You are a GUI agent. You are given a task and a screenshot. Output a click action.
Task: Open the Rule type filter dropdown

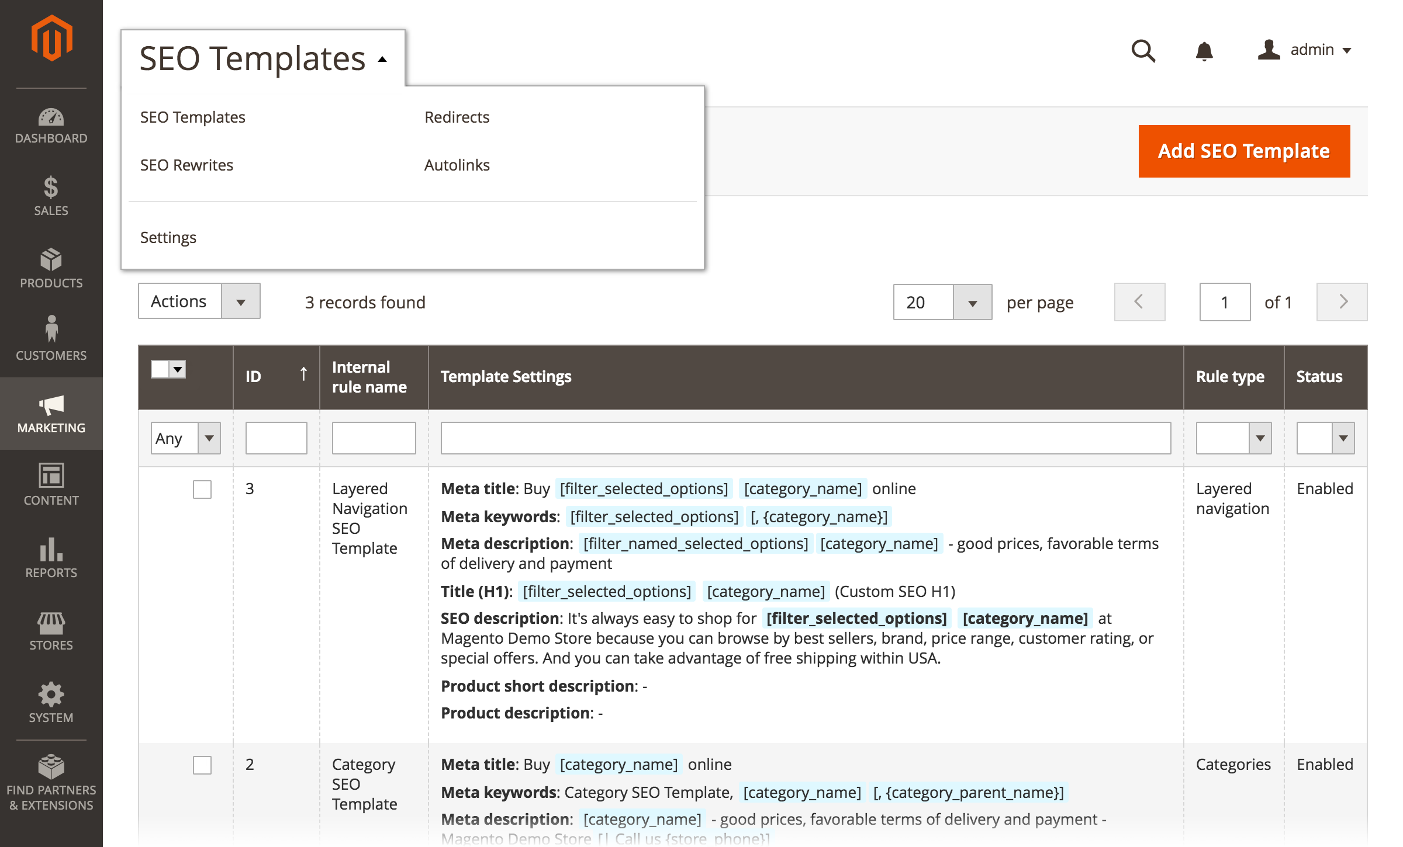point(1233,438)
